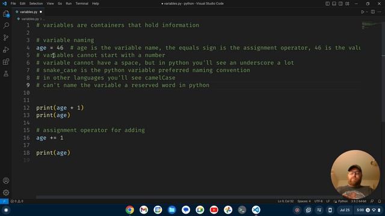Stop the screen recording indicator

[x=297, y=210]
